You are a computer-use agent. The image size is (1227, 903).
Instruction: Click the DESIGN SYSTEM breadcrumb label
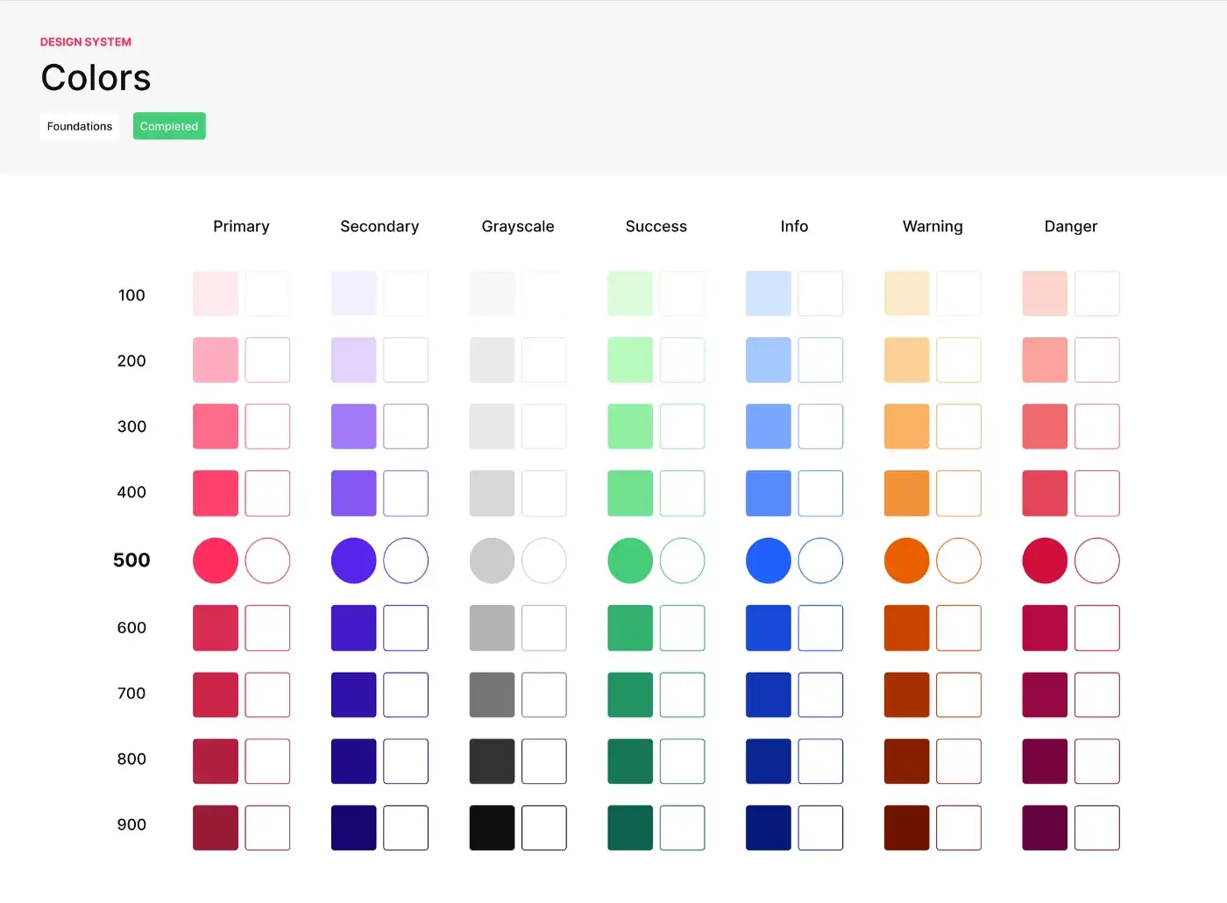coord(86,42)
